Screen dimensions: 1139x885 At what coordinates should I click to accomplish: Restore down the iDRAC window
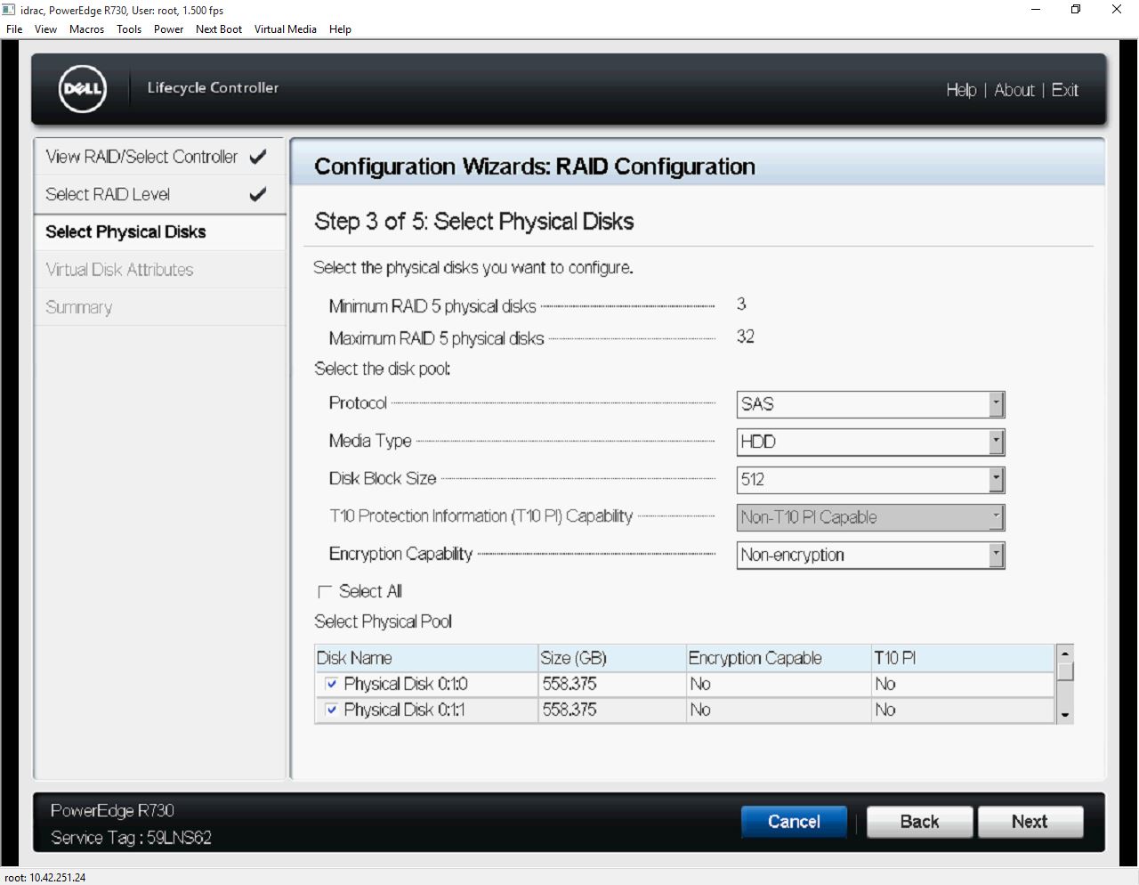1076,10
